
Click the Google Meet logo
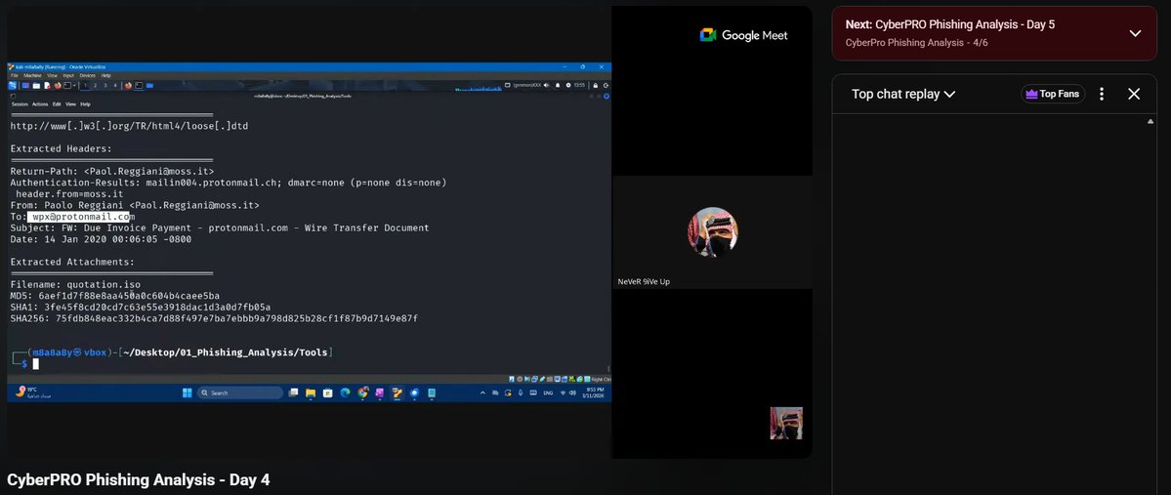[743, 35]
